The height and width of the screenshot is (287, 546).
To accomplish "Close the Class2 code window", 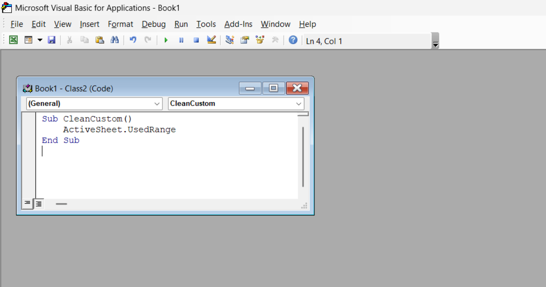I will [298, 88].
